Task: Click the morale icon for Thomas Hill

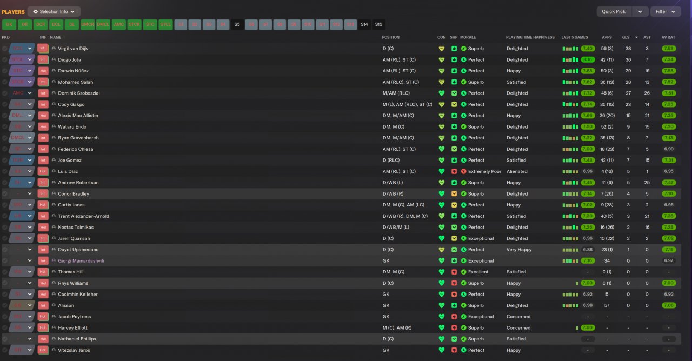Action: point(463,272)
